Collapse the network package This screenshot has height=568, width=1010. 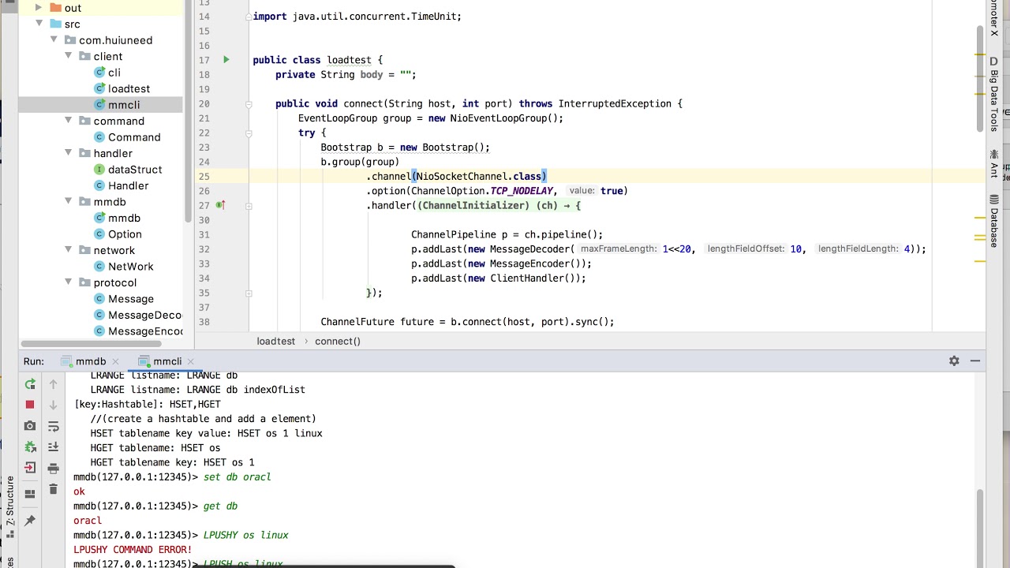[68, 250]
